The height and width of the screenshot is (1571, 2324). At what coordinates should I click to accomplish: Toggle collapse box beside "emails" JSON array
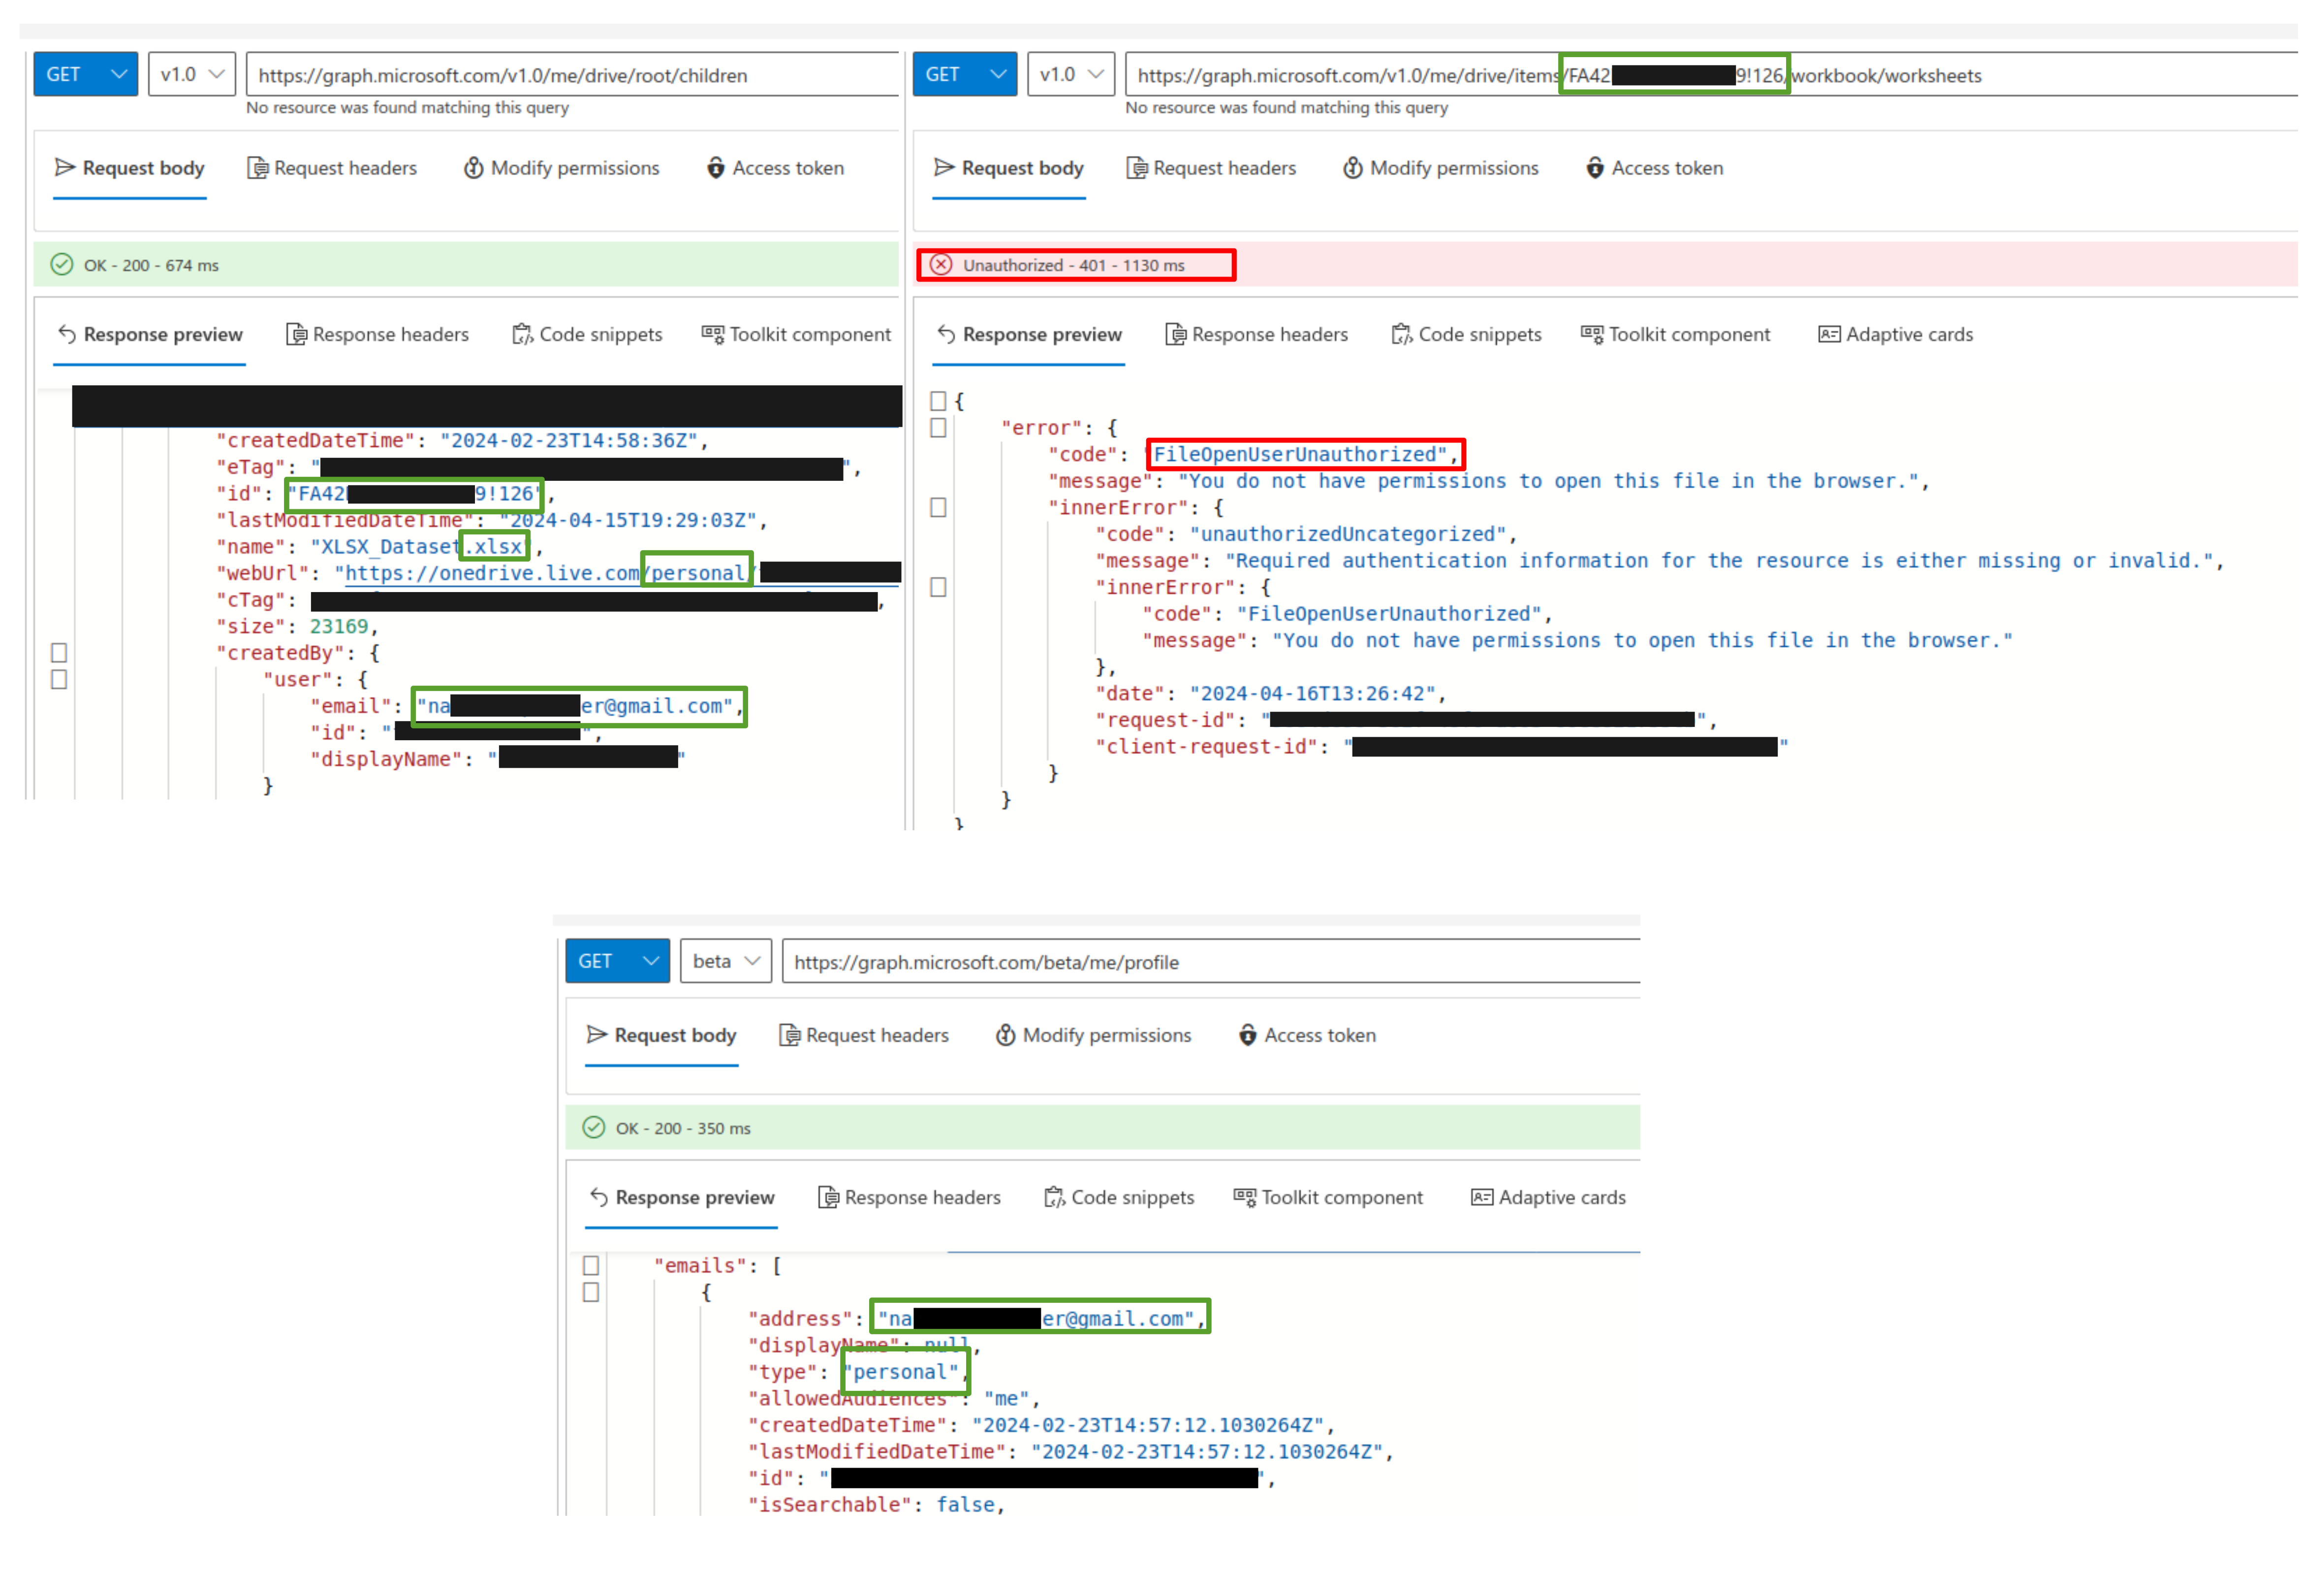tap(591, 1266)
